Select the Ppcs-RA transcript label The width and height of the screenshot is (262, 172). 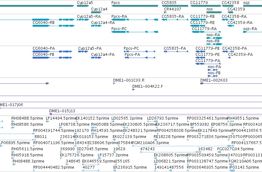click(119, 17)
